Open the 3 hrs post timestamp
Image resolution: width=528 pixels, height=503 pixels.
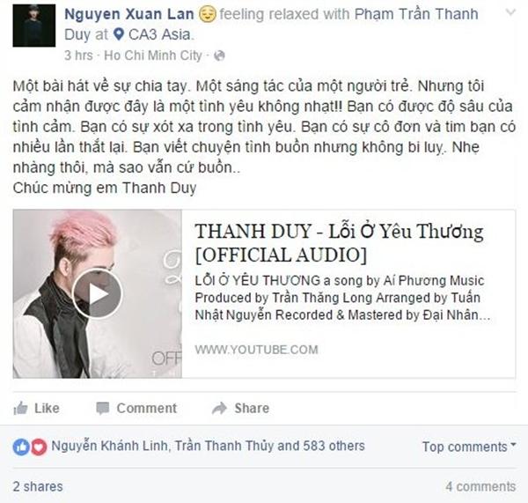click(x=78, y=55)
